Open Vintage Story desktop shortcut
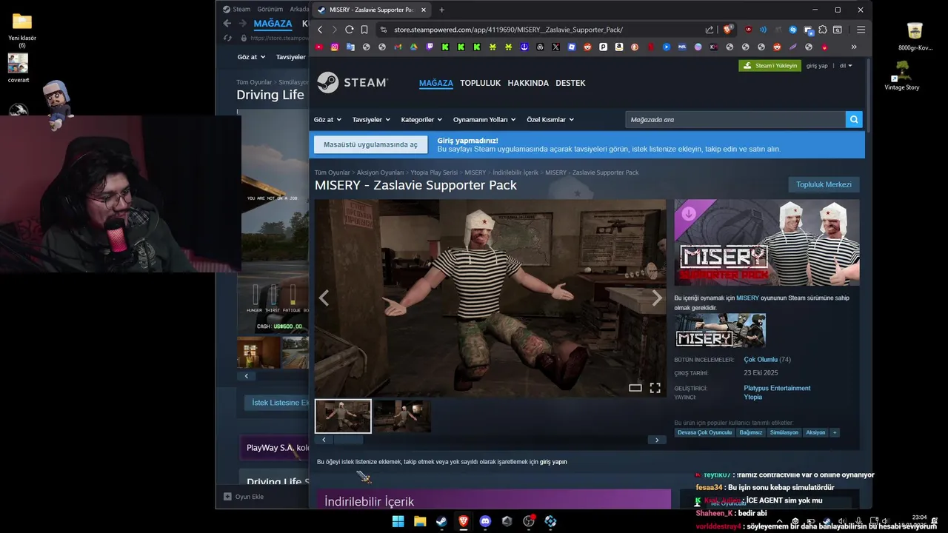 [902, 76]
